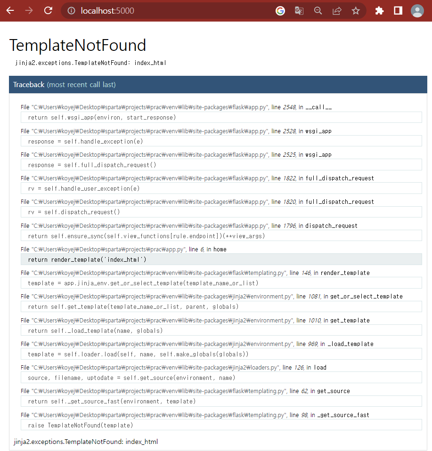Click the self.full_dispatch_request() source line
Viewport: 432px width, 451px height.
coord(221,165)
